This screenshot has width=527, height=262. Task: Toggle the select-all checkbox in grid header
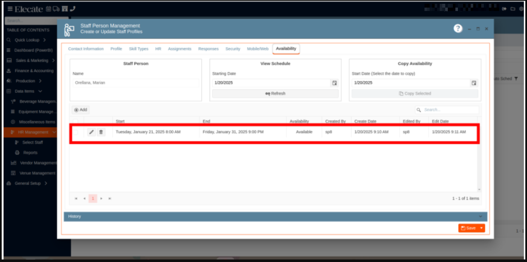tap(76, 121)
